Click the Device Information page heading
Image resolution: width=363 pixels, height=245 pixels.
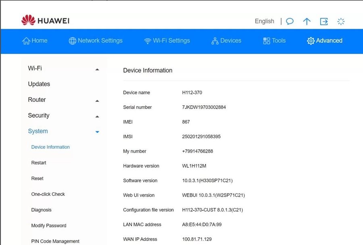tap(148, 70)
